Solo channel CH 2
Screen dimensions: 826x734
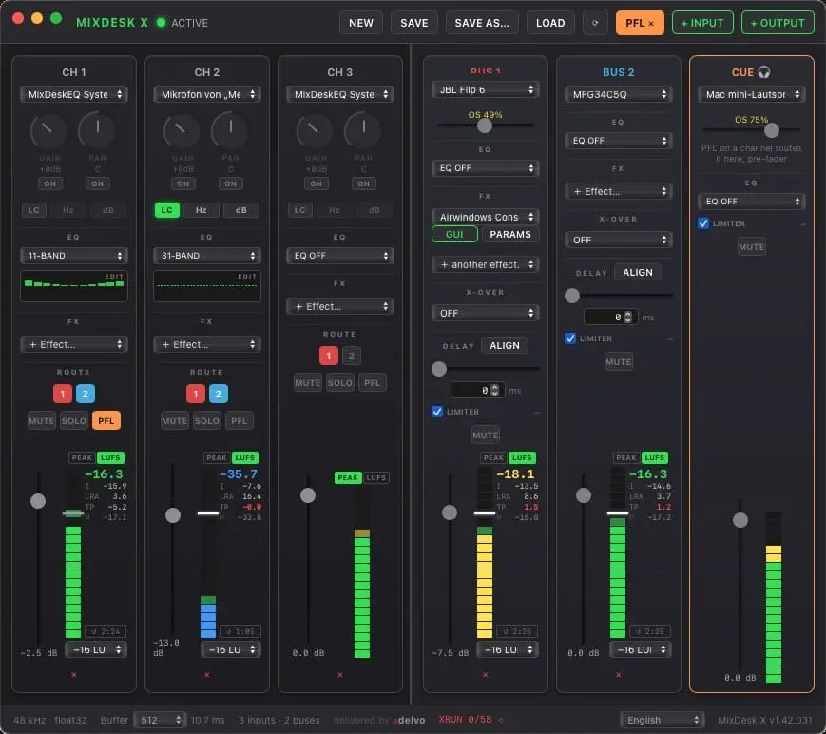click(x=207, y=420)
